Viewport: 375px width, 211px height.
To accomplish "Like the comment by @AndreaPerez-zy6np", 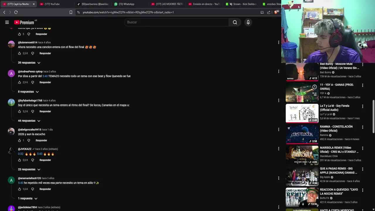I will [x=20, y=82].
